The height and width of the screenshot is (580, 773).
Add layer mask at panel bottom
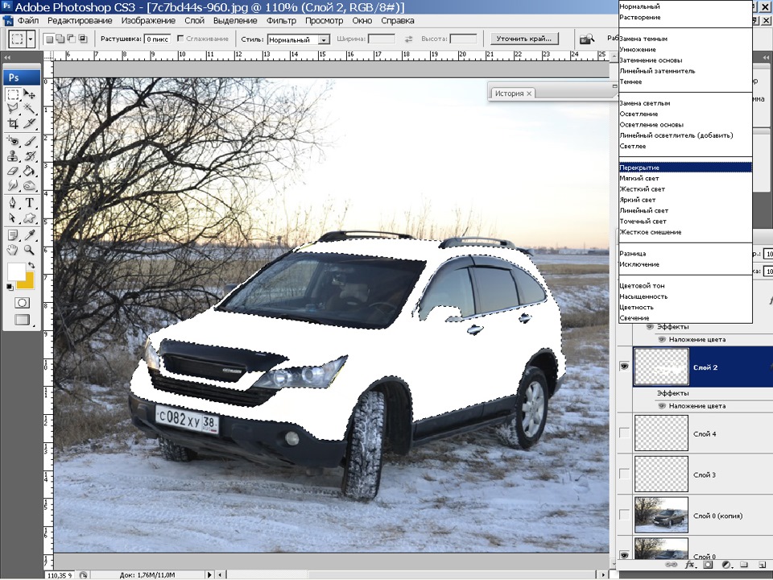708,565
